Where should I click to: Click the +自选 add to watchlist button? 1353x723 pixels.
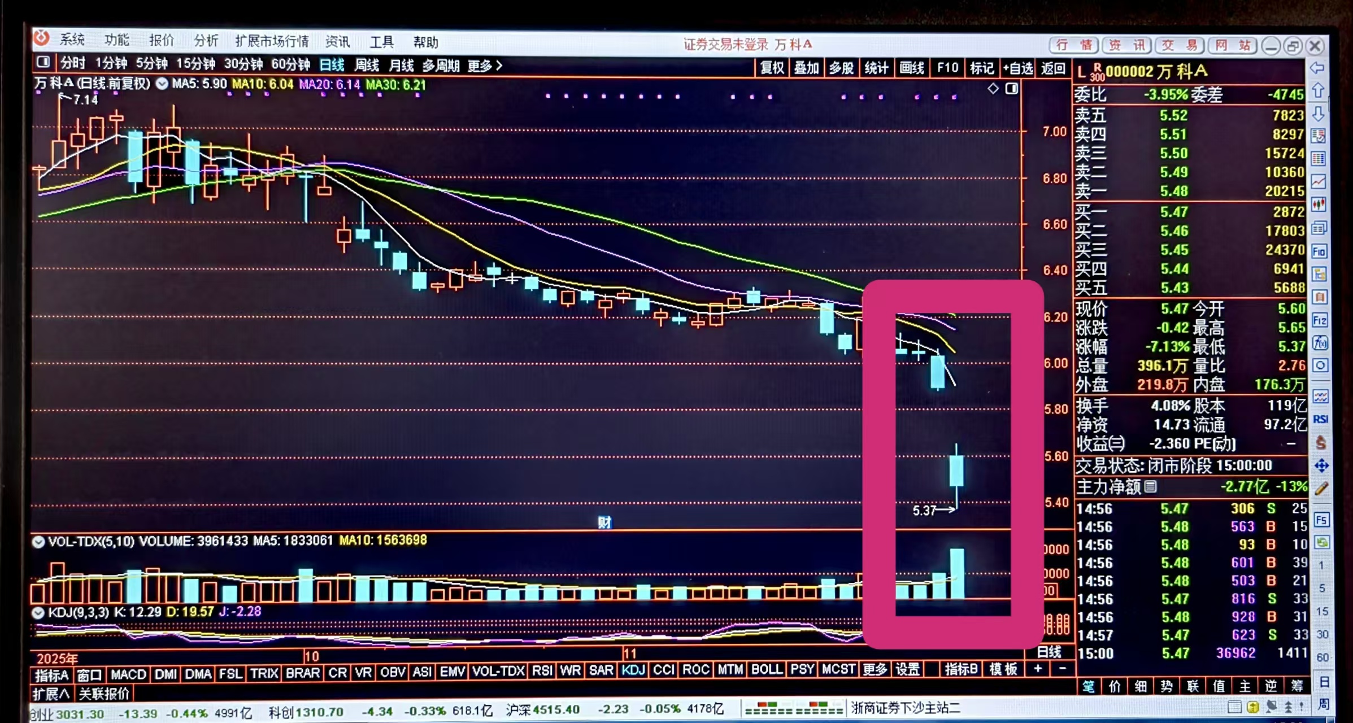point(1017,68)
